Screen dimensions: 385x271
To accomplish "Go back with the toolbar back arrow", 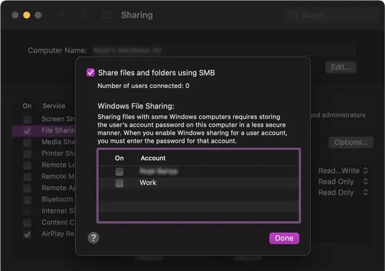I will tap(63, 15).
